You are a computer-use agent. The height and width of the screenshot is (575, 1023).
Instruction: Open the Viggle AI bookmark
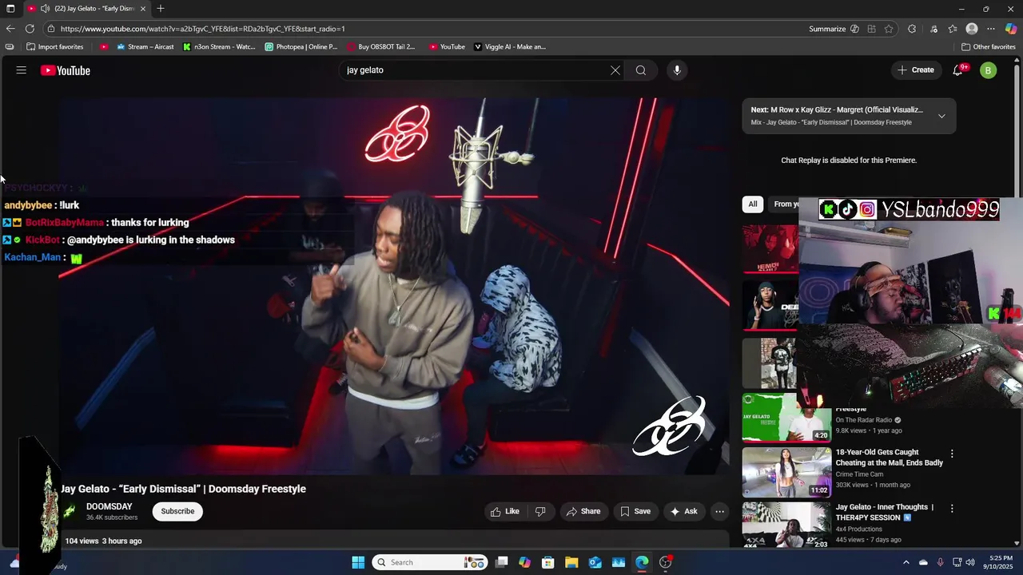coord(510,47)
